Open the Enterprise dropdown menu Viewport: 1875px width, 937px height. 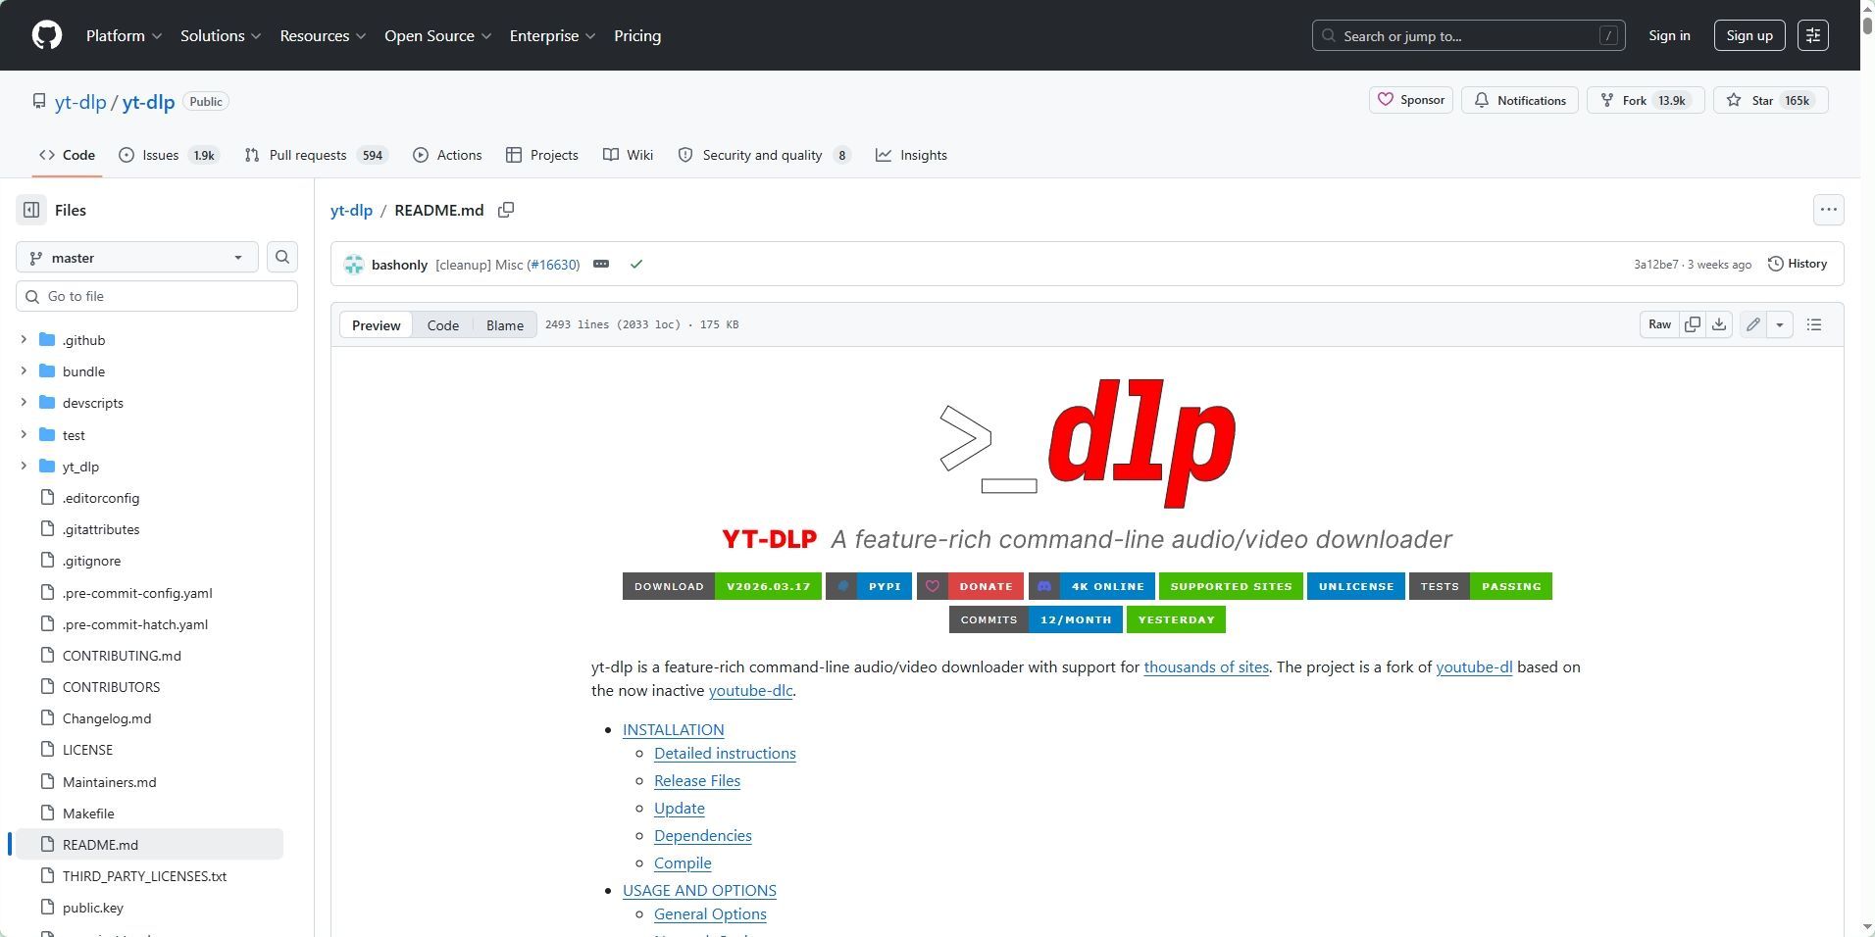point(552,35)
